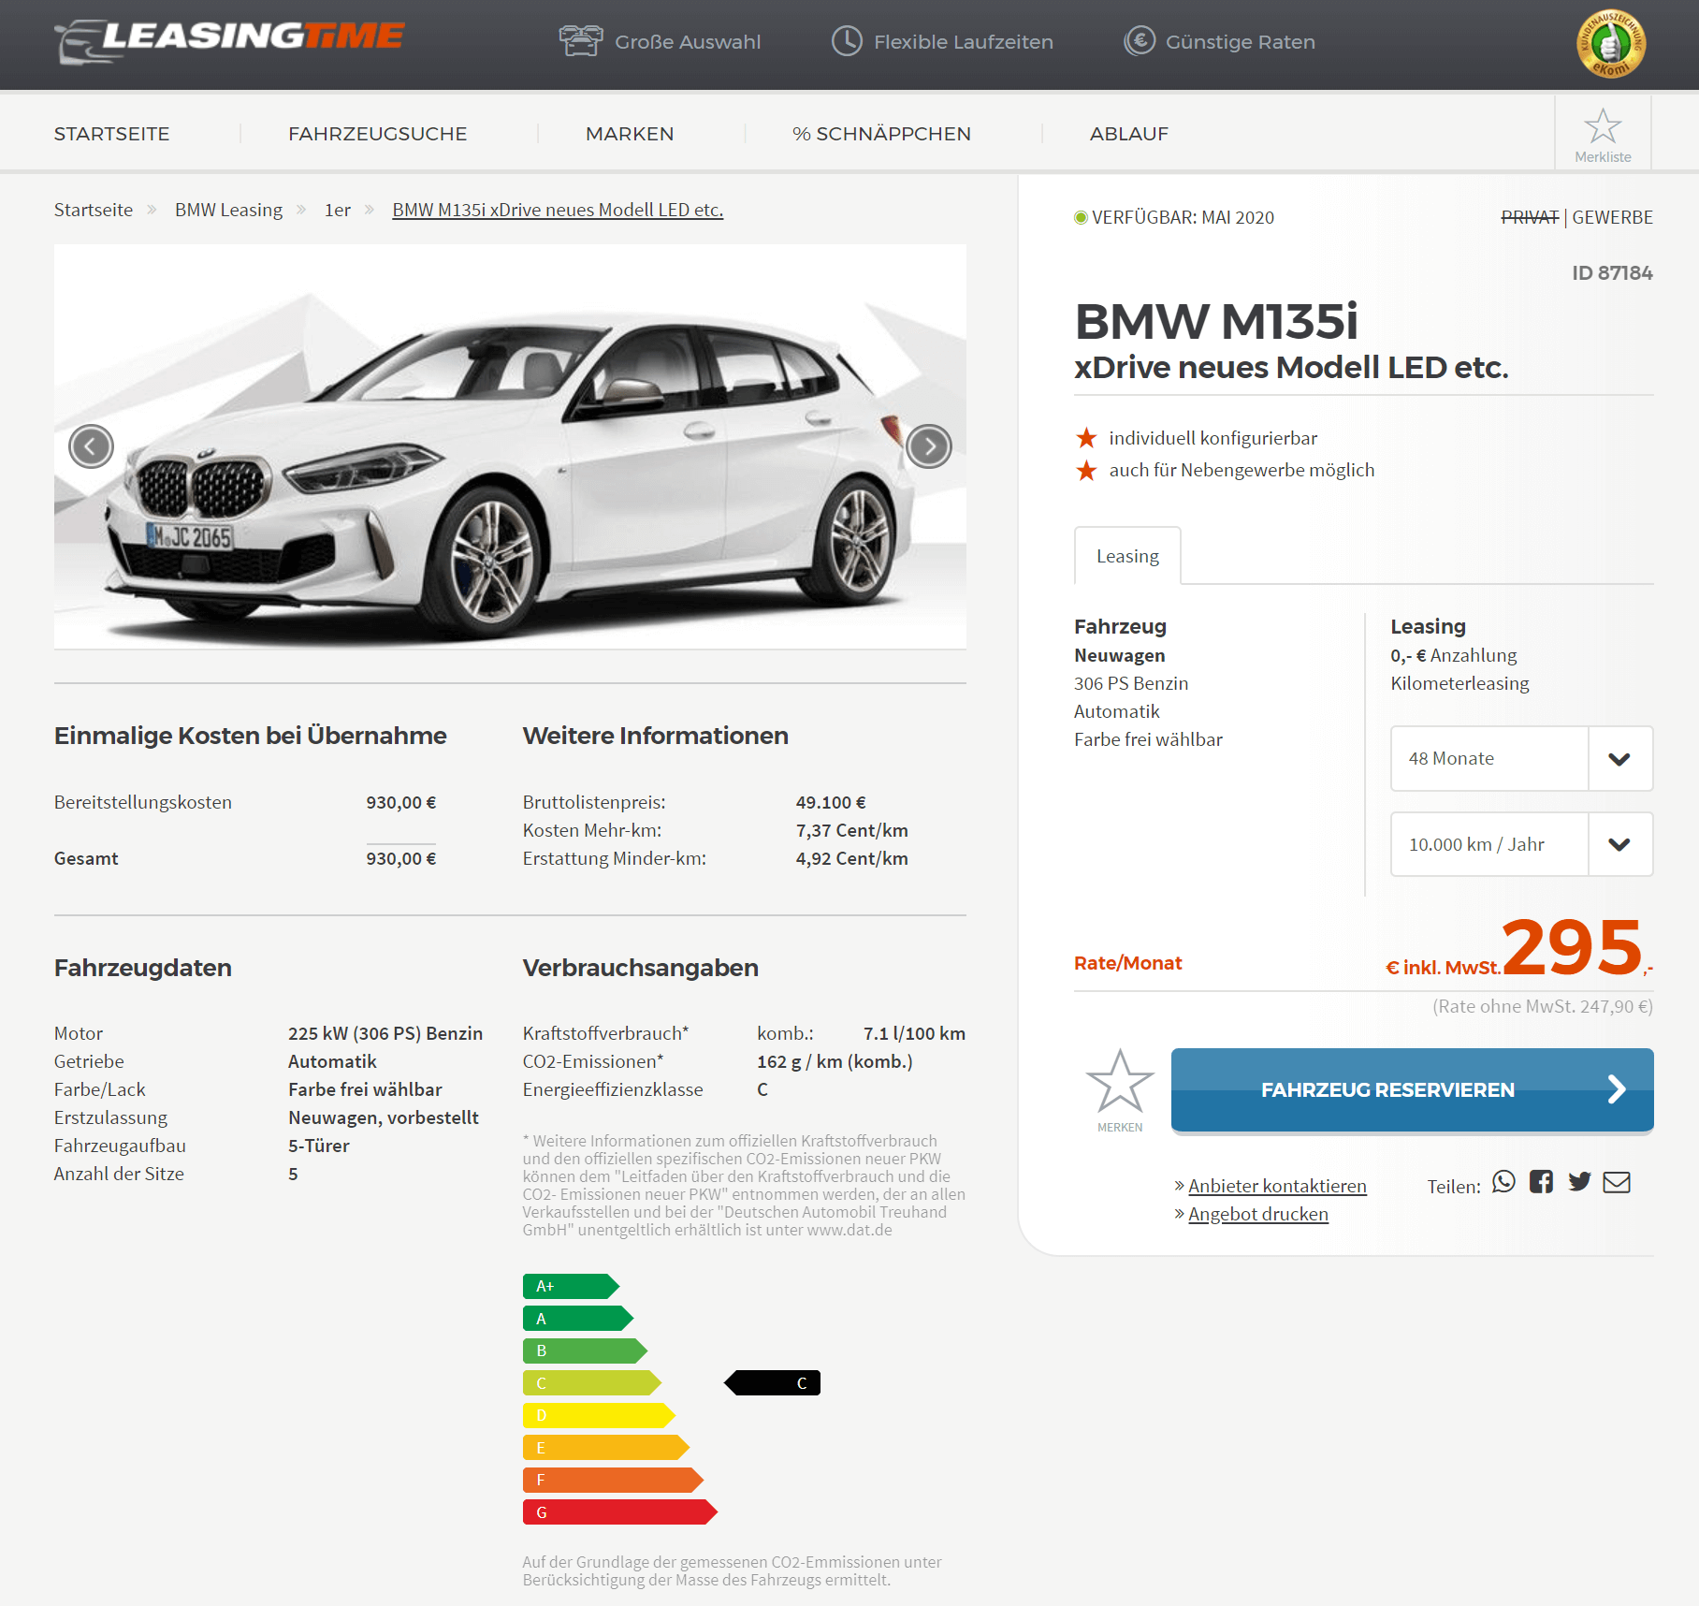The height and width of the screenshot is (1606, 1699).
Task: Click the 7,37 Cent/km value
Action: click(851, 830)
